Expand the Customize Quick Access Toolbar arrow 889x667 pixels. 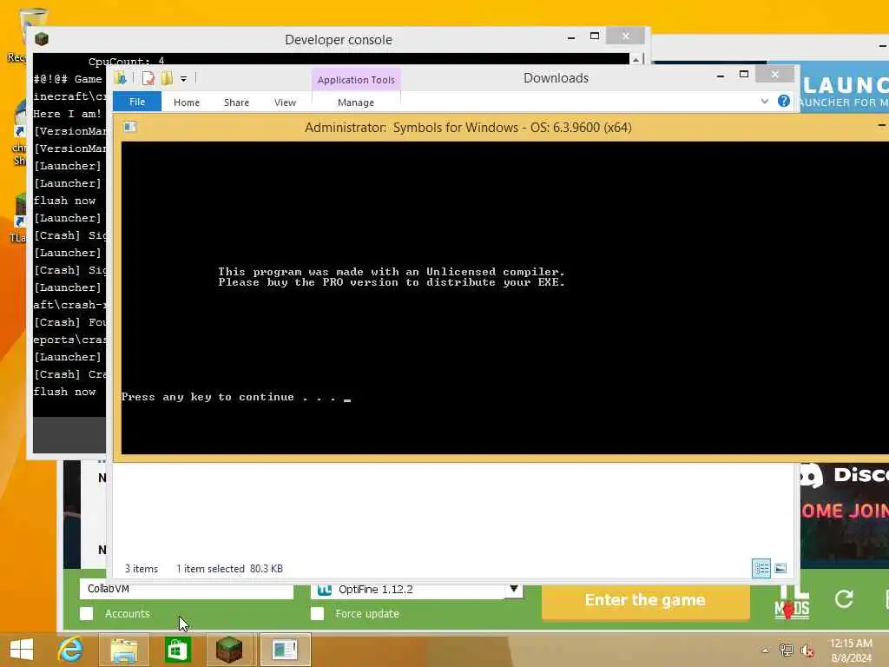click(184, 79)
